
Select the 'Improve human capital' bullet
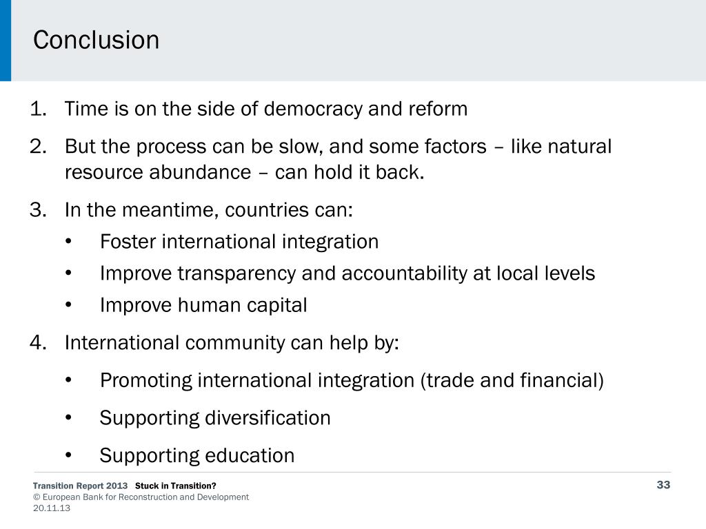pos(203,305)
